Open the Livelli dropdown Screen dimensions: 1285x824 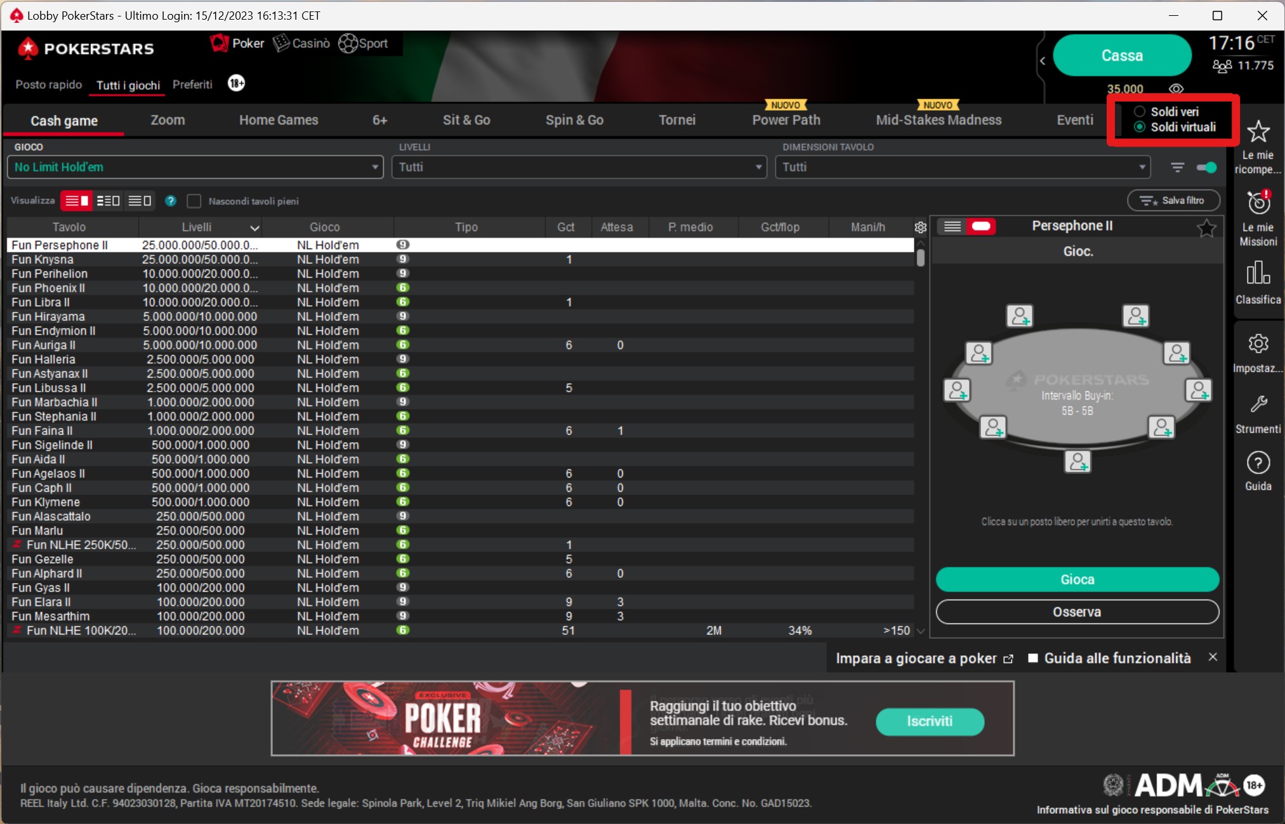click(579, 167)
